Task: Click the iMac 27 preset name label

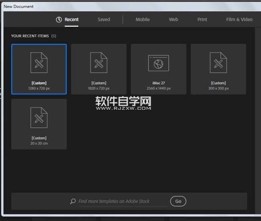Action: pyautogui.click(x=158, y=83)
